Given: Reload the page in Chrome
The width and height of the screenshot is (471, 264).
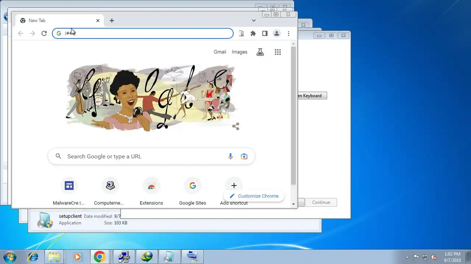Looking at the screenshot, I should [x=44, y=33].
